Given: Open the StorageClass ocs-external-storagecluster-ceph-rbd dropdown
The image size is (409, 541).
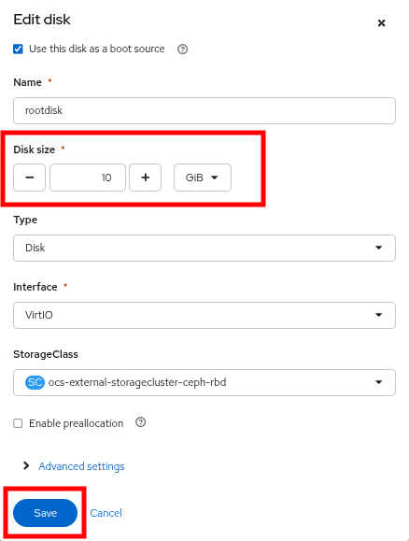Looking at the screenshot, I should (x=204, y=383).
